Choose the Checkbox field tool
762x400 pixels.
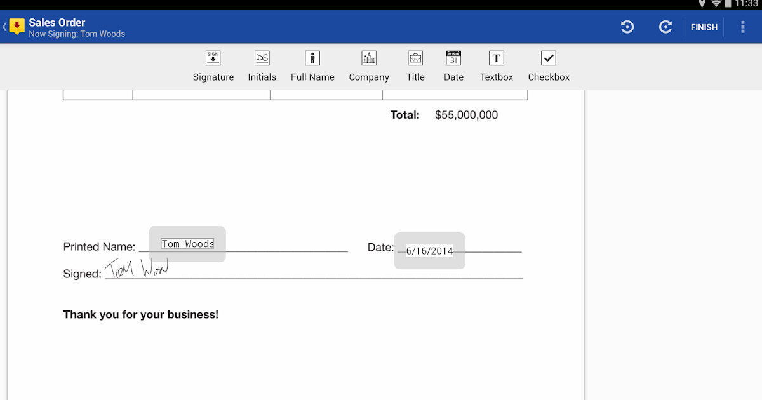[549, 67]
